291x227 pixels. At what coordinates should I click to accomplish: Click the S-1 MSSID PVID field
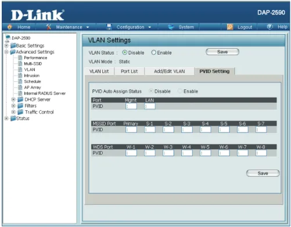click(150, 129)
